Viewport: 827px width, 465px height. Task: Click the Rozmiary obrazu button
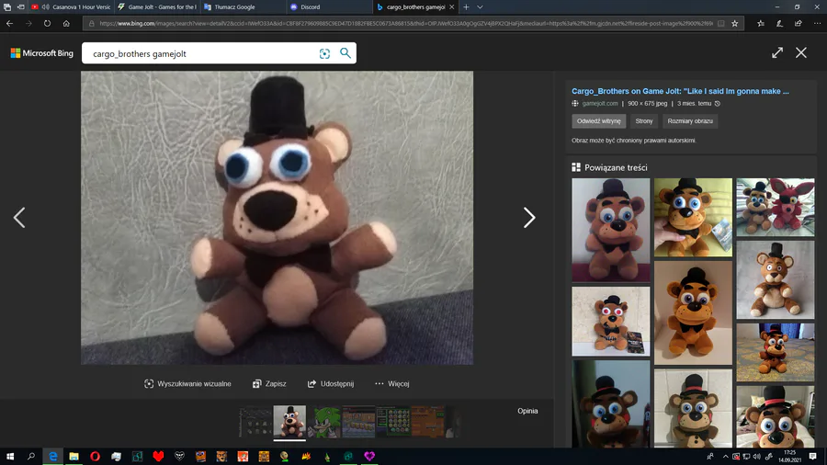pyautogui.click(x=690, y=121)
